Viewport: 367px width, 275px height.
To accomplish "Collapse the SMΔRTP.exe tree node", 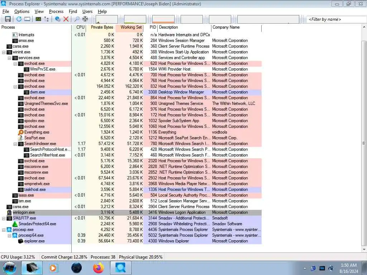I will [x=4, y=218].
